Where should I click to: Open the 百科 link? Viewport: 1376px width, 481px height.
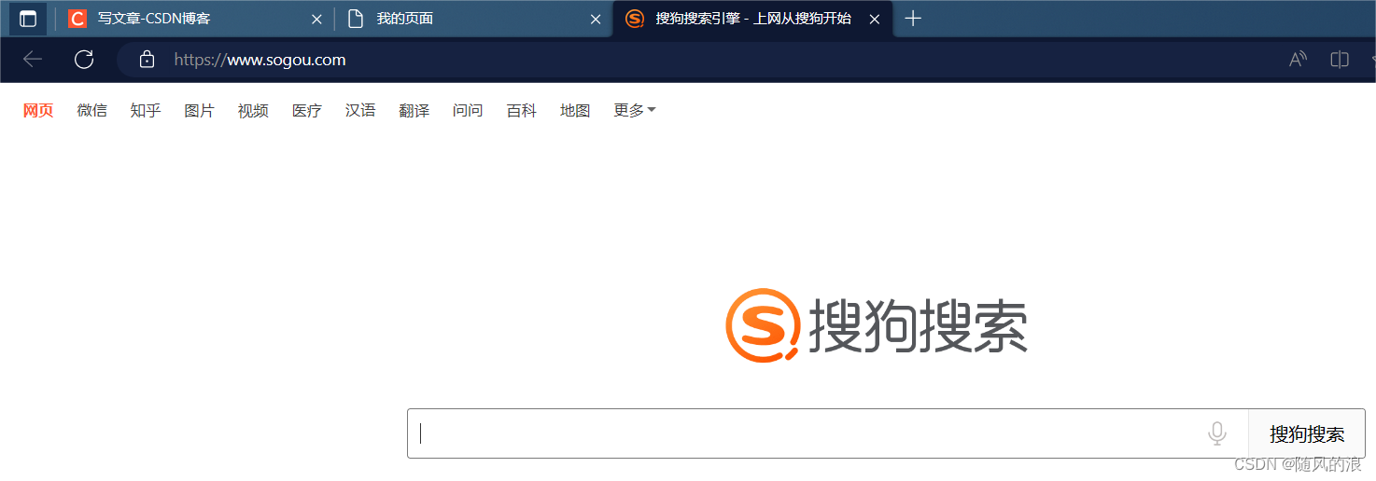[521, 110]
